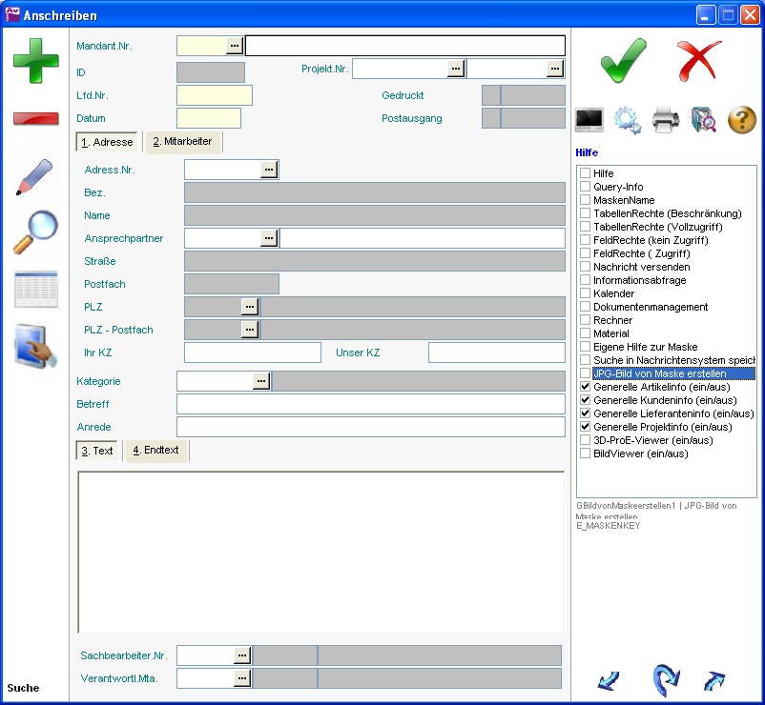Click the Betreff input field
This screenshot has width=765, height=705.
click(x=370, y=404)
